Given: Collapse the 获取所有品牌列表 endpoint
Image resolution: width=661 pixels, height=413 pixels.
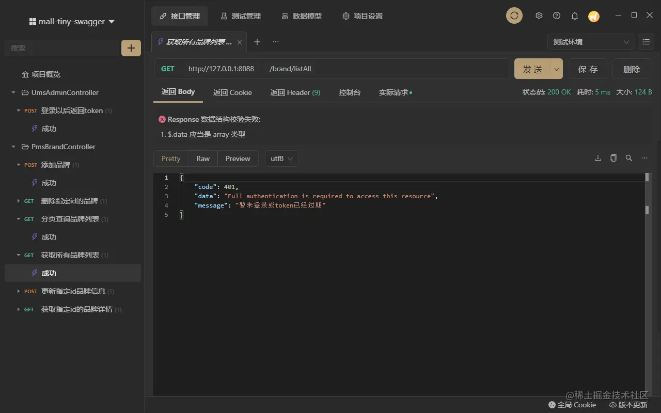Looking at the screenshot, I should (x=19, y=255).
